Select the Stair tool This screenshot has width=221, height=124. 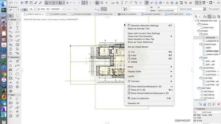point(11,36)
